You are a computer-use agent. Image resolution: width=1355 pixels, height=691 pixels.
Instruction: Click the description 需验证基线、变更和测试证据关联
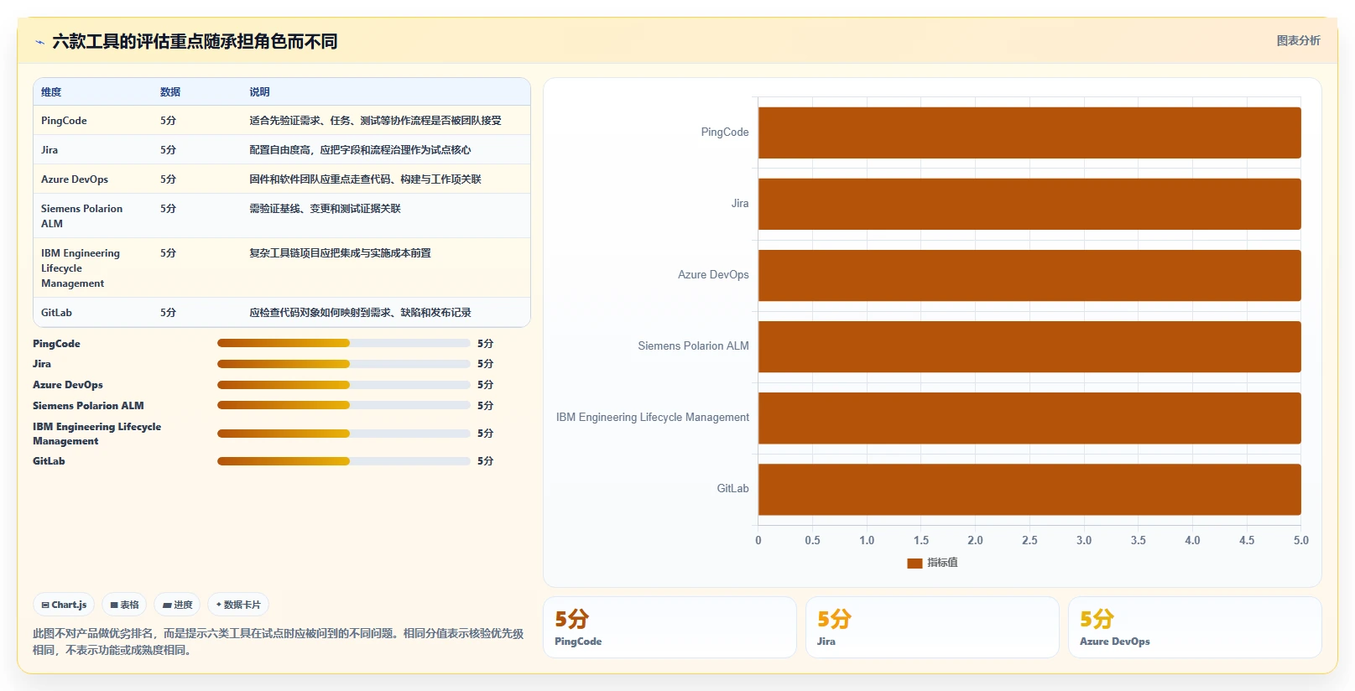tap(325, 209)
